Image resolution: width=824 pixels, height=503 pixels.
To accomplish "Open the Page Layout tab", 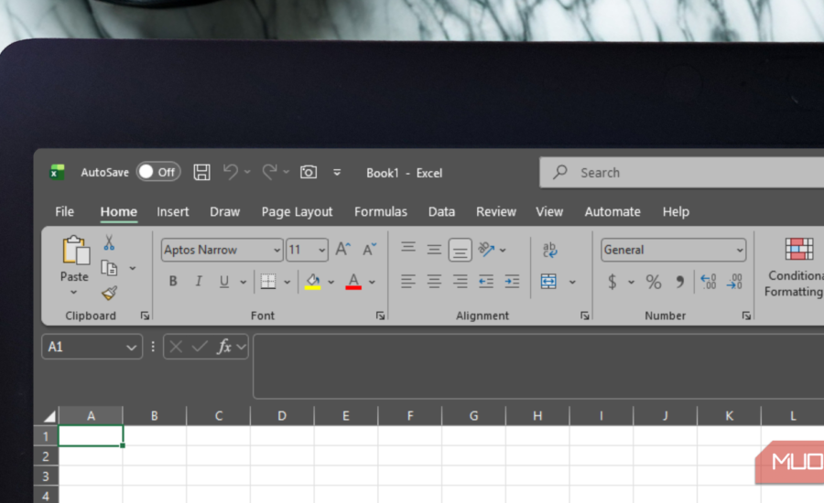I will tap(297, 211).
